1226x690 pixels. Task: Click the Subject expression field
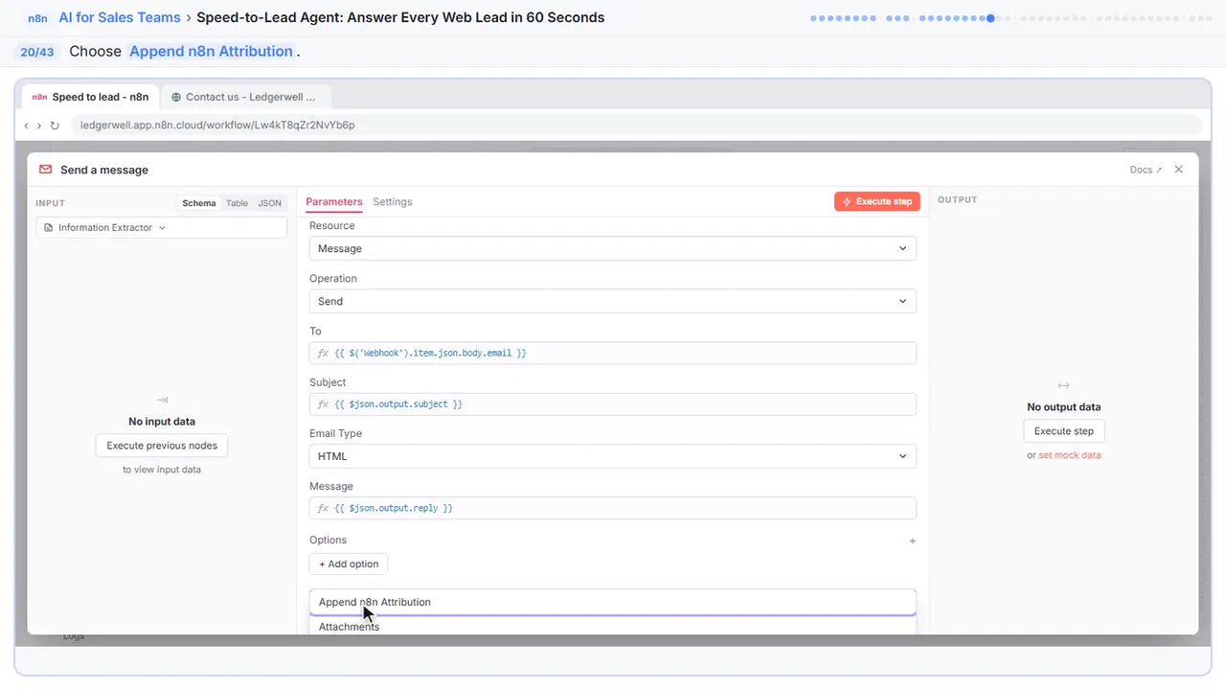pos(613,404)
